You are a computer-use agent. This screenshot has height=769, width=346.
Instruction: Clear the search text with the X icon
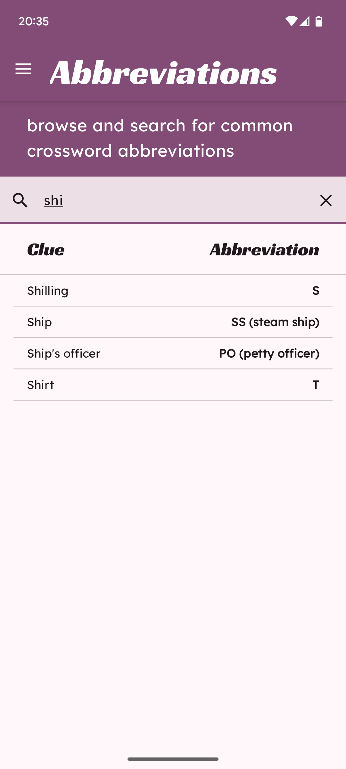pyautogui.click(x=326, y=200)
